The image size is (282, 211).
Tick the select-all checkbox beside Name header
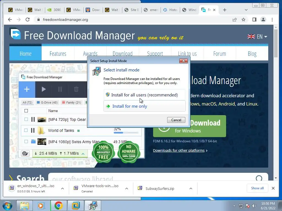pyautogui.click(x=26, y=111)
